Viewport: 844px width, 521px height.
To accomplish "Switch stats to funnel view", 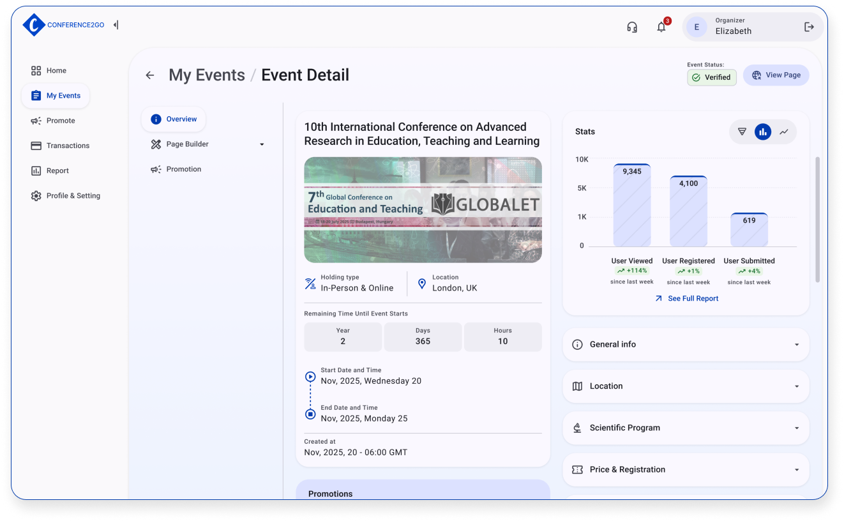I will tap(742, 132).
